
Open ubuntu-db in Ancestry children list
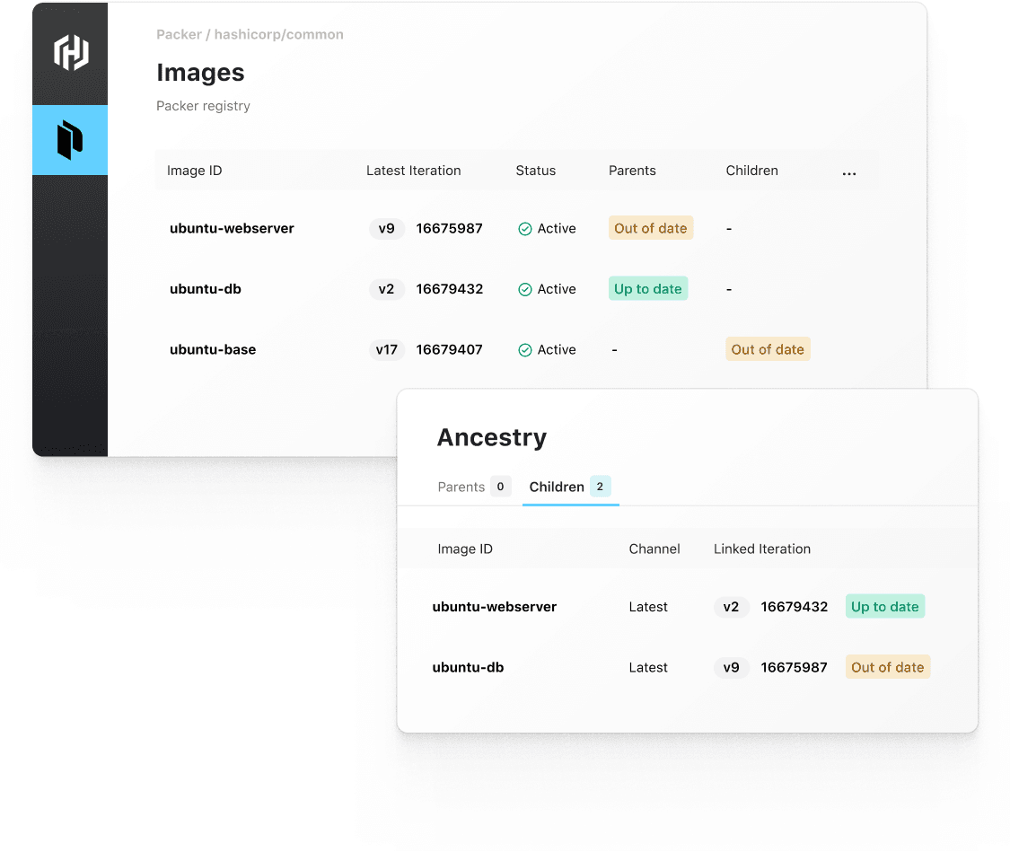click(468, 667)
